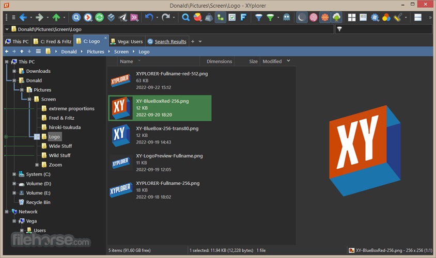Expand the Zoom folder in tree
Screen dimensions: 436x258
click(x=36, y=165)
